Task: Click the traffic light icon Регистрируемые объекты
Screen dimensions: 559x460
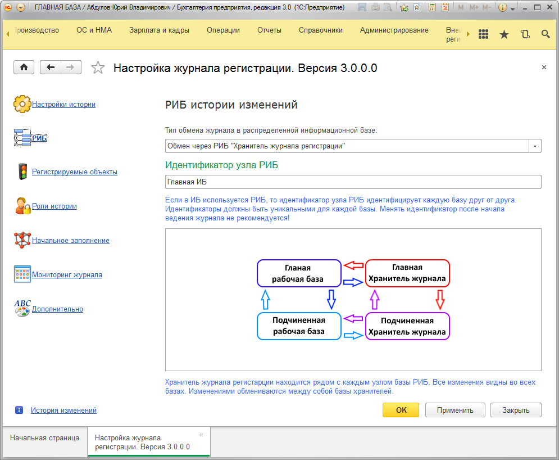Action: tap(22, 172)
